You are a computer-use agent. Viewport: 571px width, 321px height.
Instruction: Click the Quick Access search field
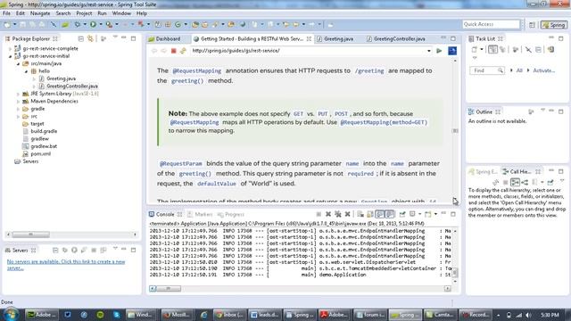pyautogui.click(x=491, y=24)
